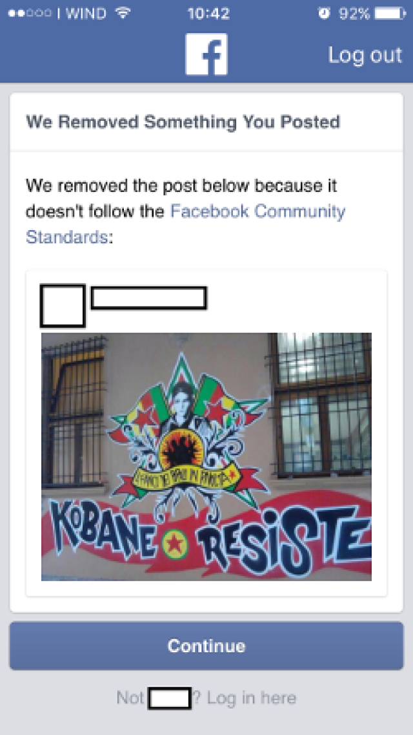The width and height of the screenshot is (413, 735).
Task: Tap the alarm clock status icon
Action: pyautogui.click(x=324, y=13)
